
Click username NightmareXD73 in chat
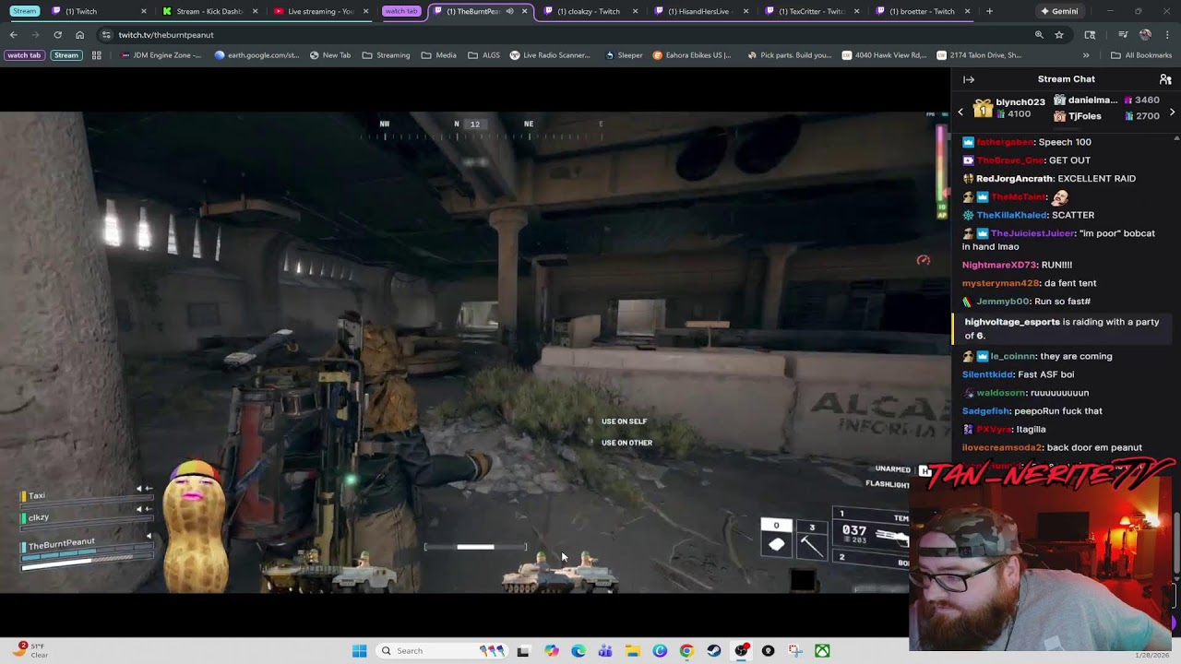(x=998, y=265)
